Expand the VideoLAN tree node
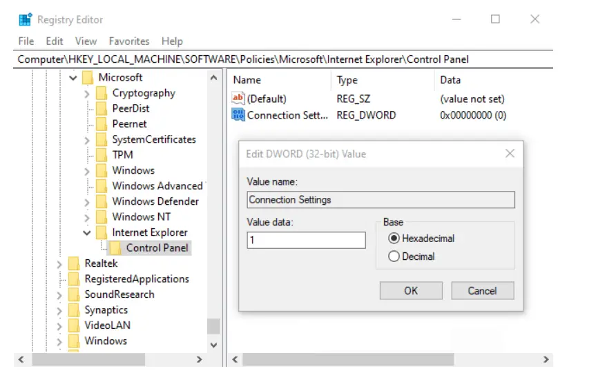616x373 pixels. tap(59, 326)
